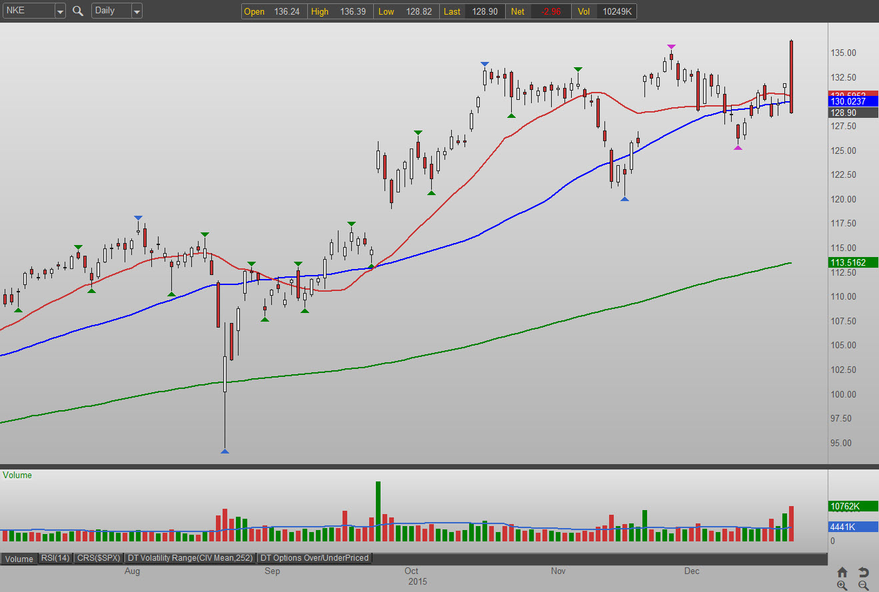Image resolution: width=879 pixels, height=592 pixels.
Task: Zoom out with the minus magnifier icon
Action: pos(863,585)
